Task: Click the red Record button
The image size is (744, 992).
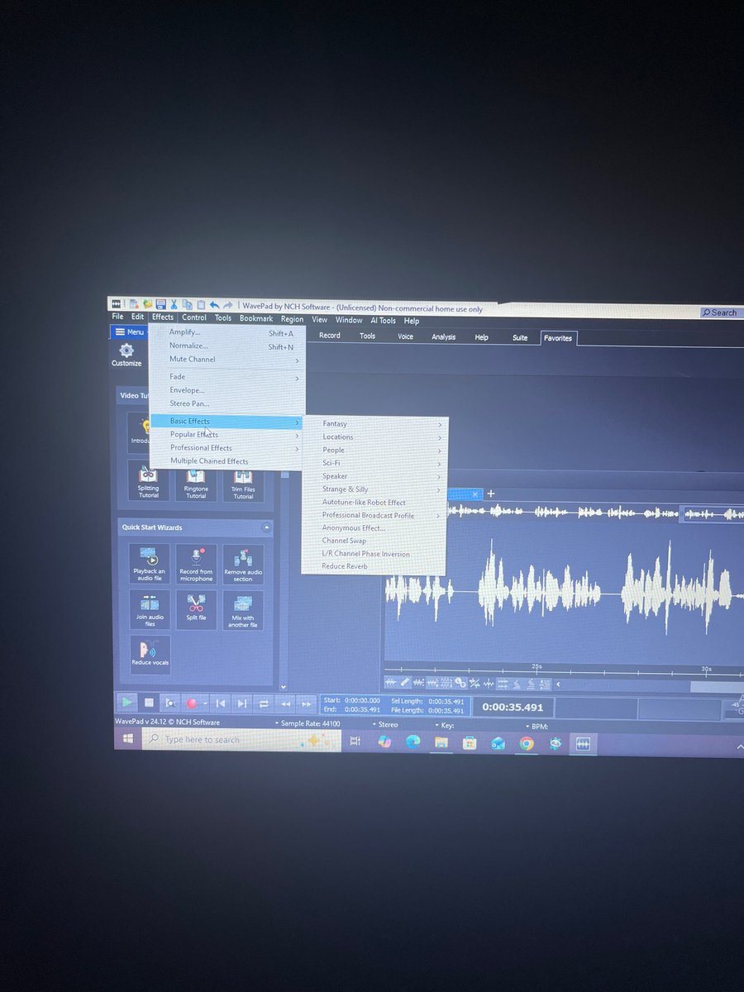Action: click(x=192, y=703)
